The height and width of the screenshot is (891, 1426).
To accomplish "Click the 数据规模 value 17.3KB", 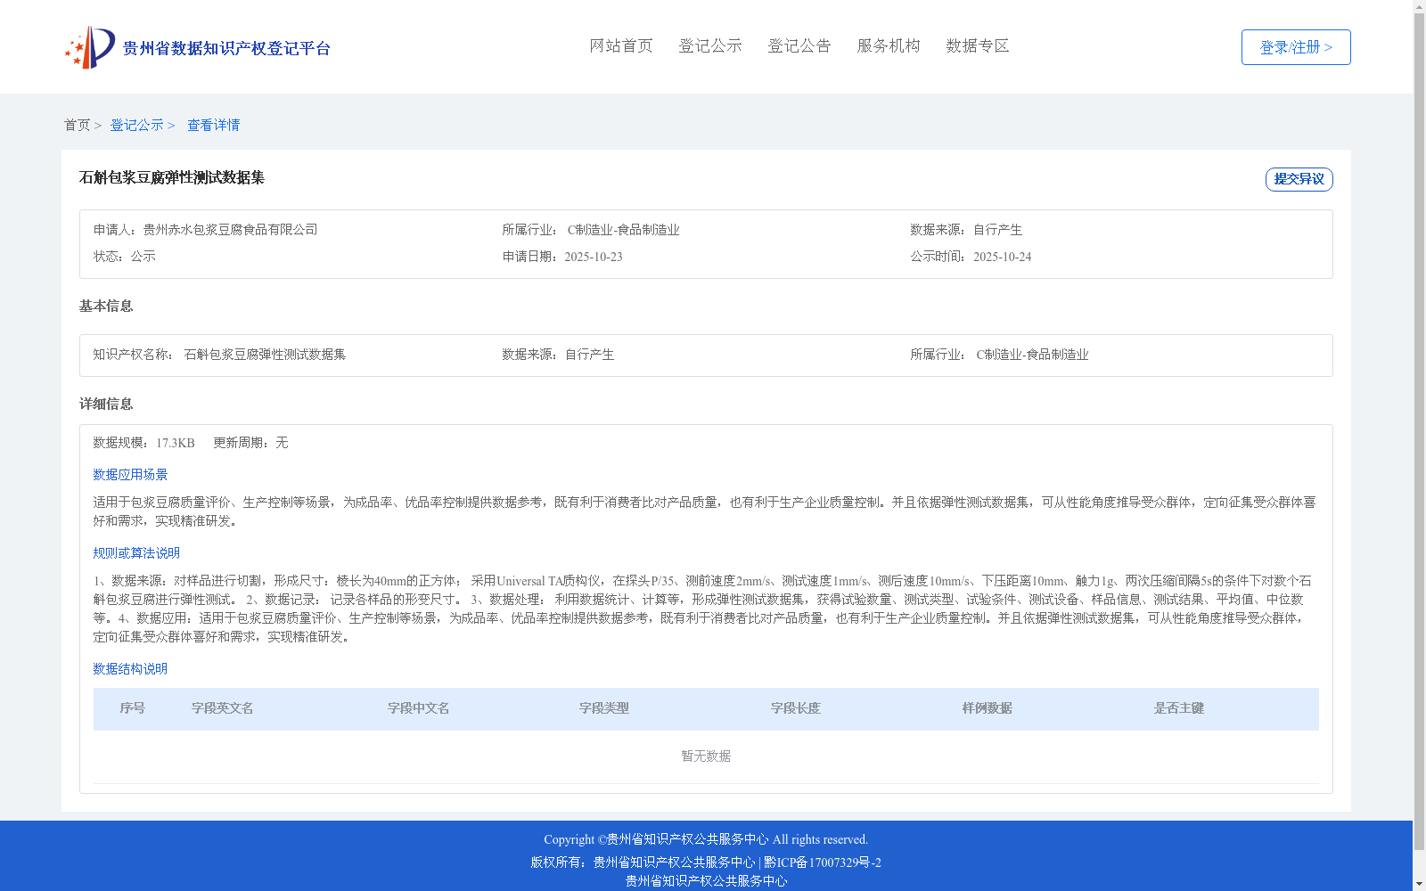I will coord(176,443).
